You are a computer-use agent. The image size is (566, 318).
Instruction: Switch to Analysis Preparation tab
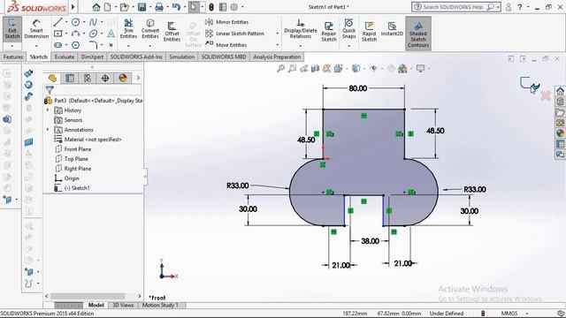point(277,57)
